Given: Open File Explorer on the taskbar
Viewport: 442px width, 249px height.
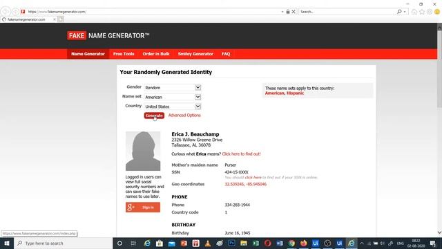Looking at the screenshot, I should tap(244, 243).
